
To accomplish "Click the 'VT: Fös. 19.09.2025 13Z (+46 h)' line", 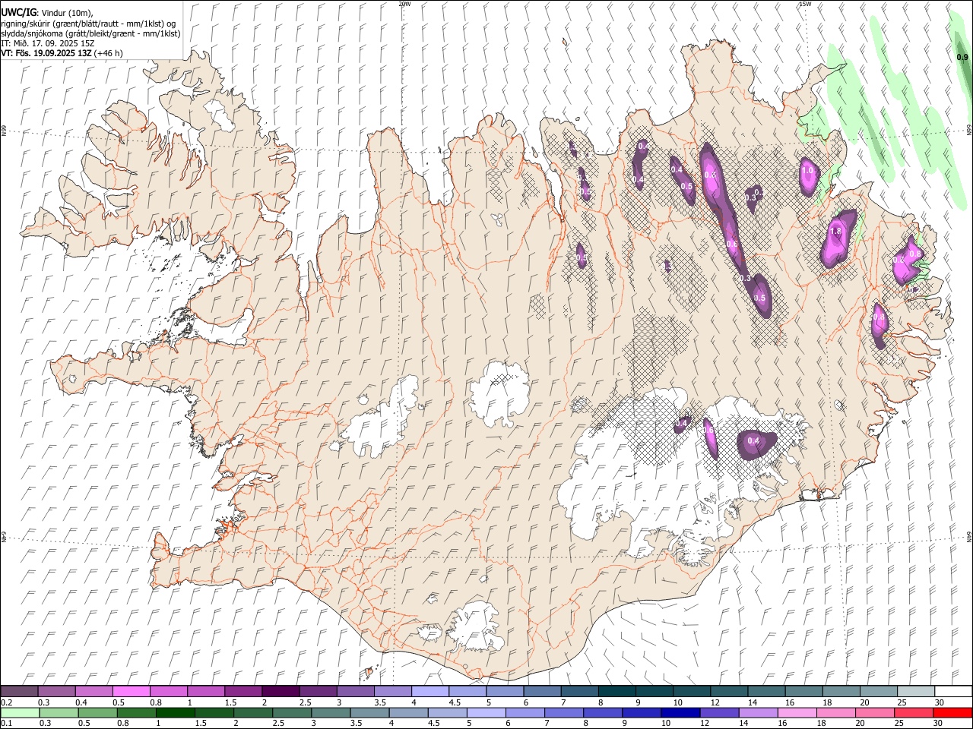I will 62,53.
